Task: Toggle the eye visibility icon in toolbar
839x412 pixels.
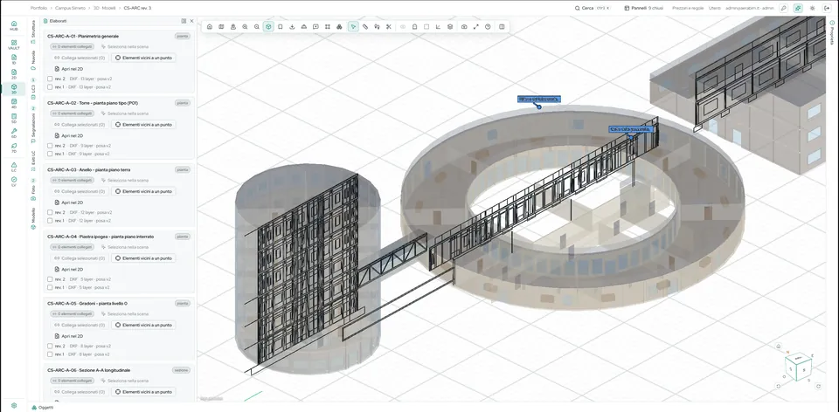Action: pos(403,27)
